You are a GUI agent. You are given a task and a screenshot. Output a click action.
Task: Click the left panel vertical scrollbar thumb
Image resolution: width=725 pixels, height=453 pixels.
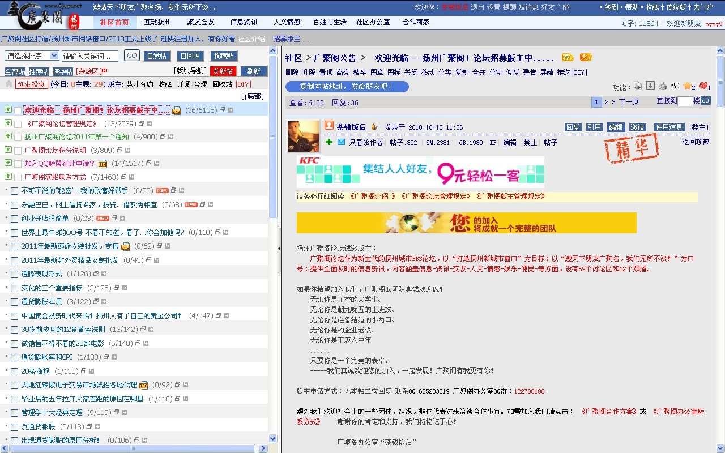[272, 138]
